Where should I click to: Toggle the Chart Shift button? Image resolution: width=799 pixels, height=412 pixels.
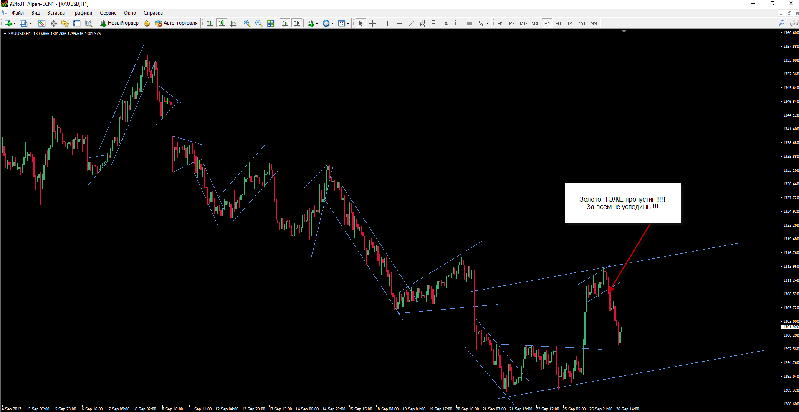click(297, 23)
